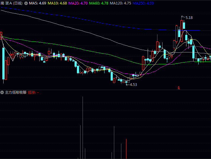Select the MA120: 4.75 label
This screenshot has width=211, height=159.
(120, 3)
